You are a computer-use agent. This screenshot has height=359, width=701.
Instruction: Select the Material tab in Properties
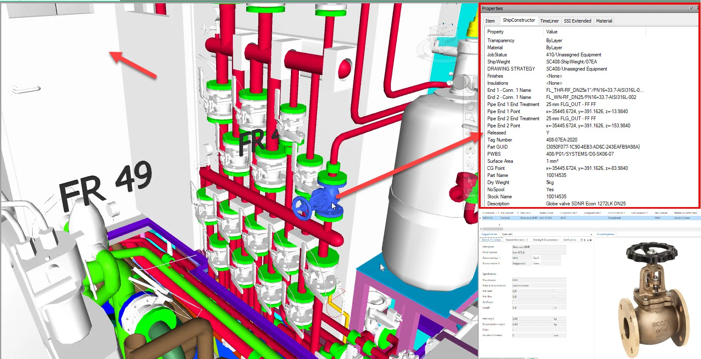(604, 21)
